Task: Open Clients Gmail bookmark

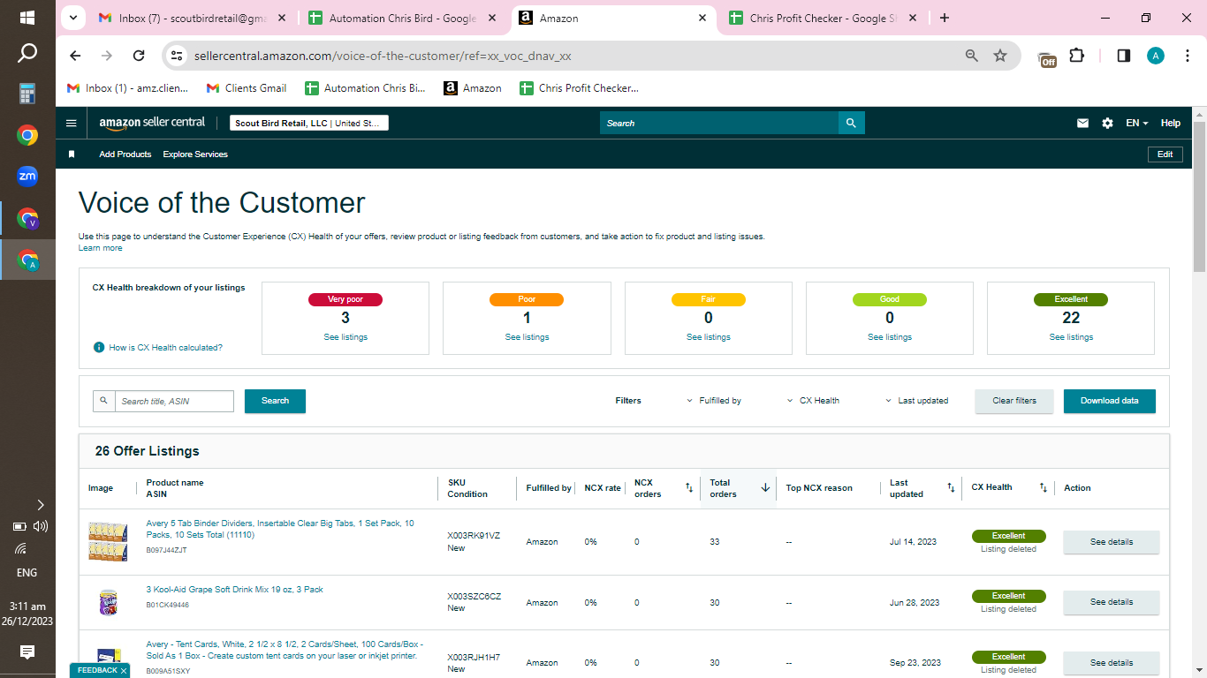Action: pyautogui.click(x=247, y=88)
